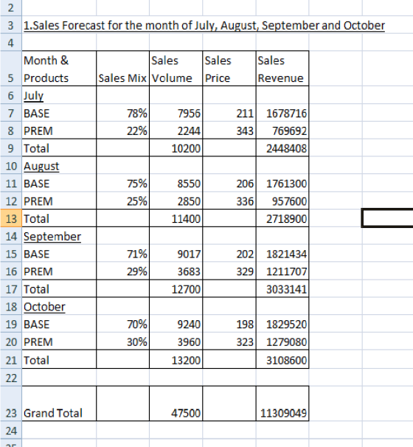This screenshot has width=413, height=447.
Task: Click the 'Sales Mix' header cell
Action: 123,69
